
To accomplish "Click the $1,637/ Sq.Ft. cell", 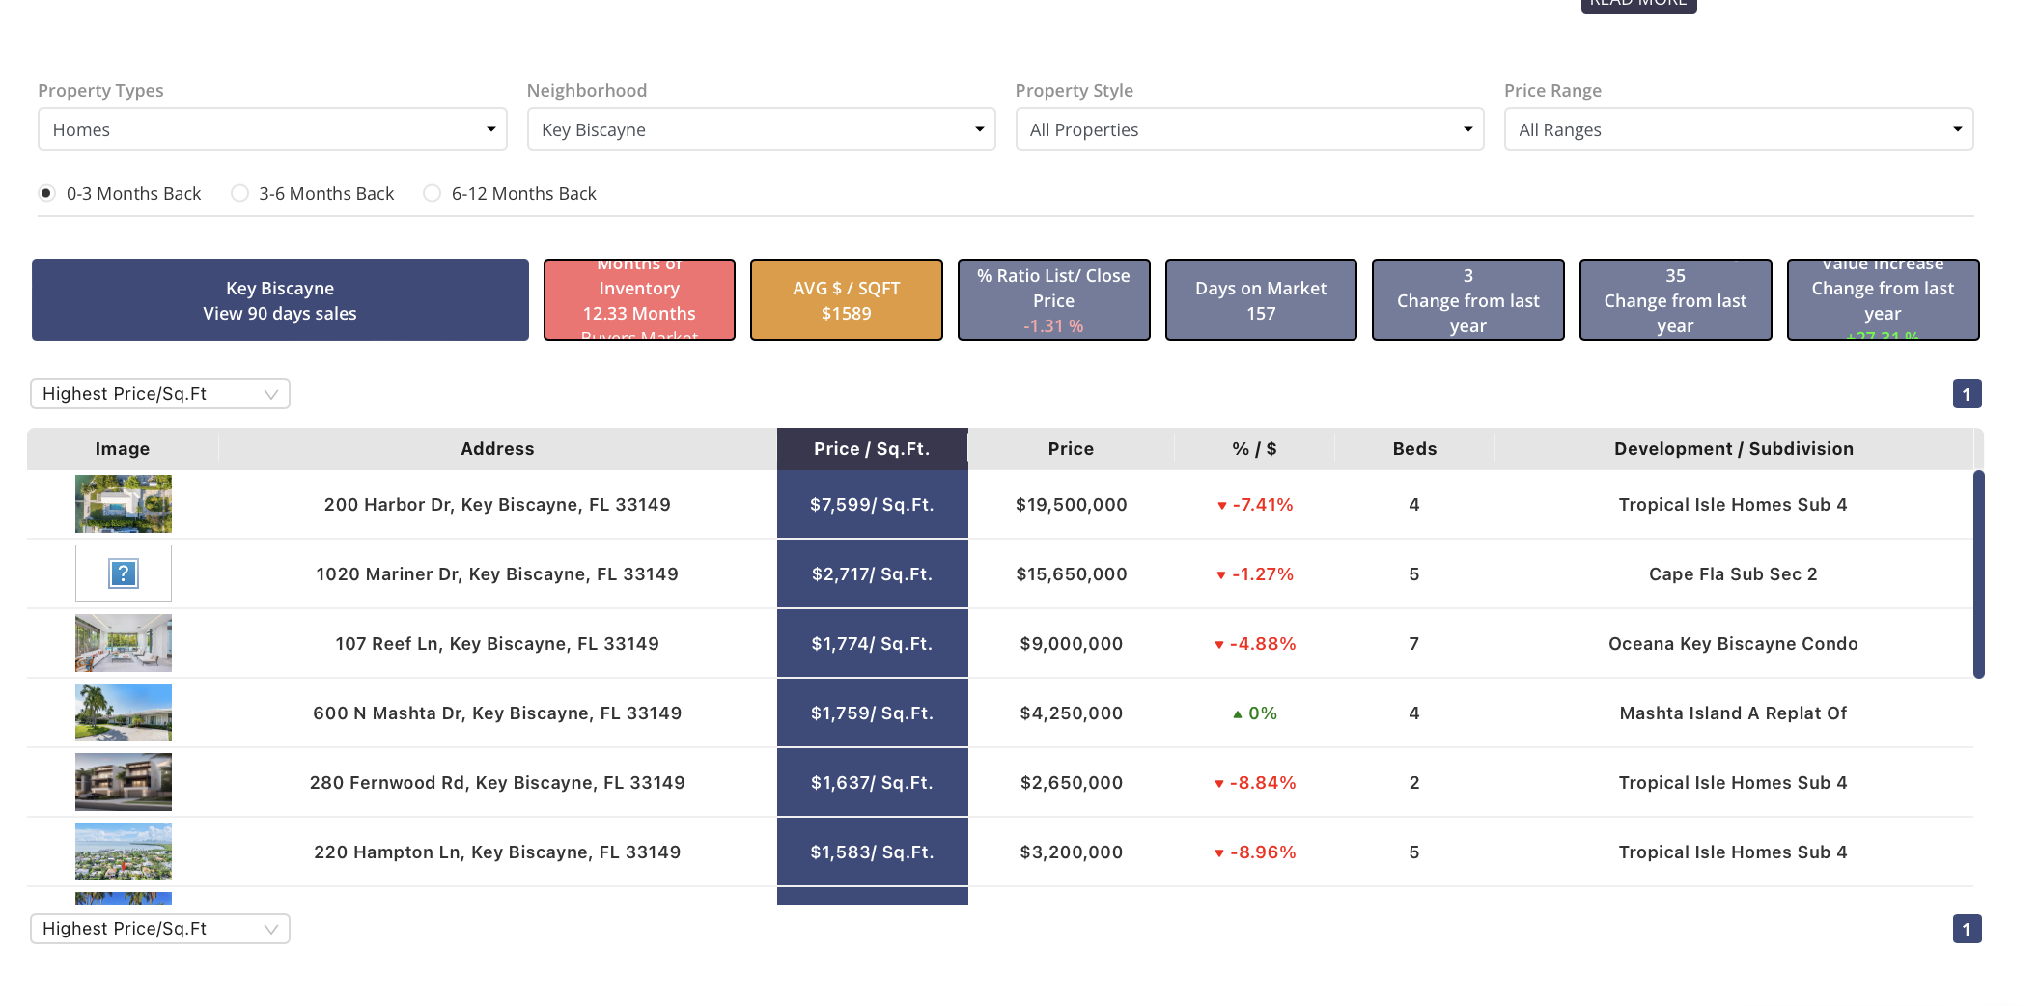I will tap(872, 783).
